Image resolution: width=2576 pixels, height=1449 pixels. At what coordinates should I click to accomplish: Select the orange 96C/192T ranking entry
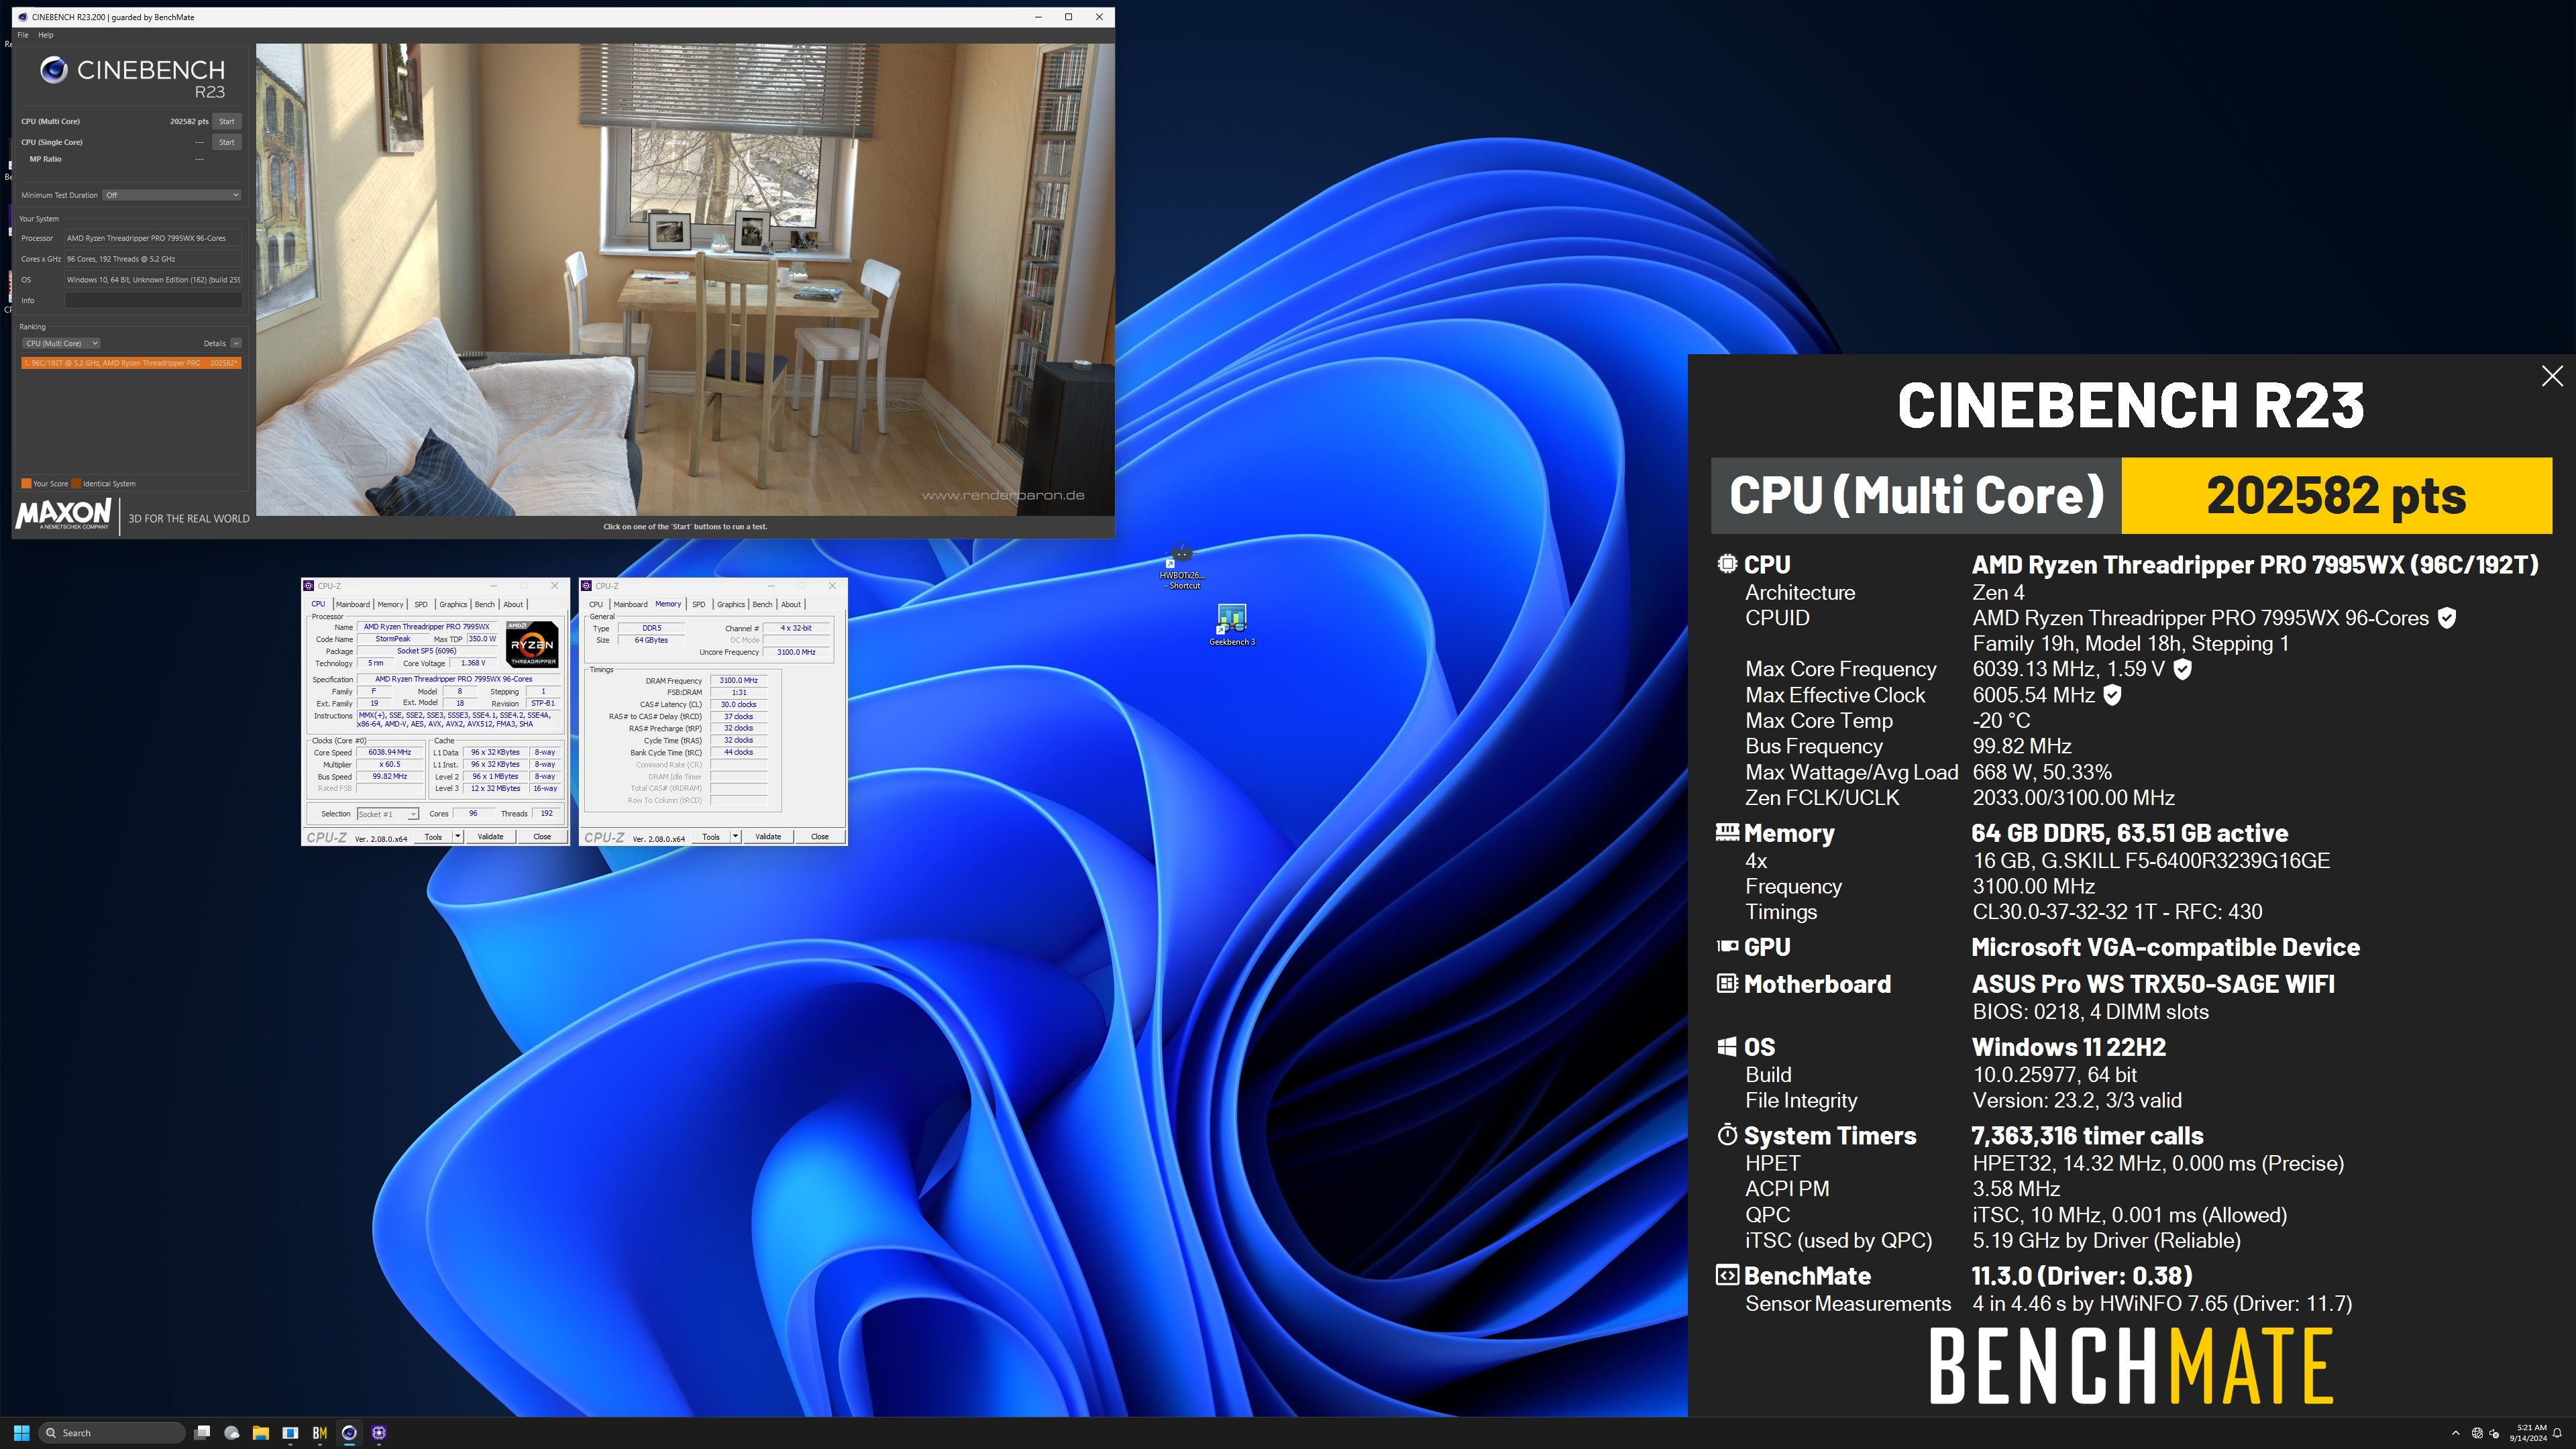tap(131, 363)
